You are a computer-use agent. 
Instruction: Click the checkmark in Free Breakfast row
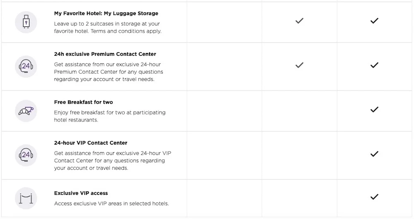coord(374,109)
